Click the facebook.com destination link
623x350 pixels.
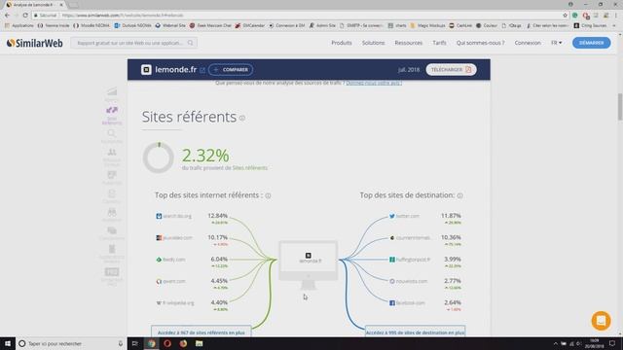point(411,303)
